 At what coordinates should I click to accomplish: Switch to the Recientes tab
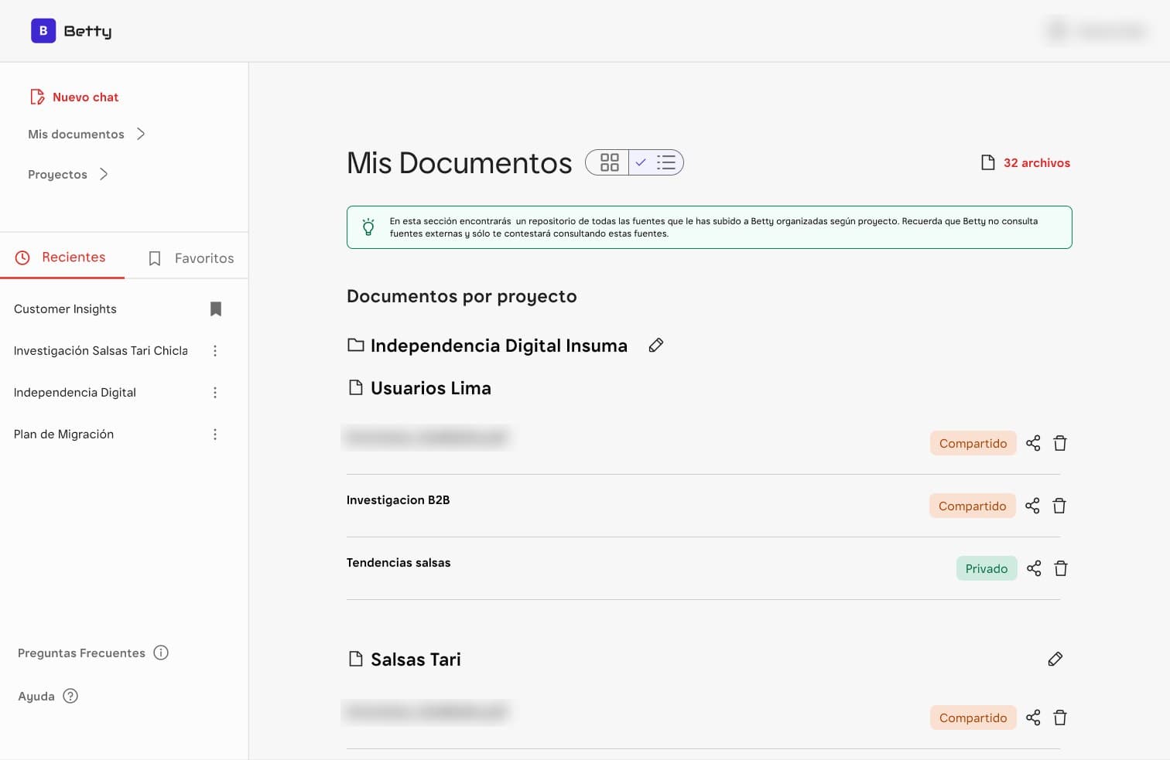click(61, 257)
